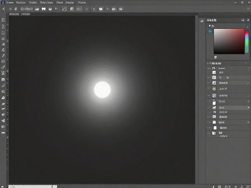
Task: Click the boxed text button in the top toolbar
Action: (x=79, y=9)
